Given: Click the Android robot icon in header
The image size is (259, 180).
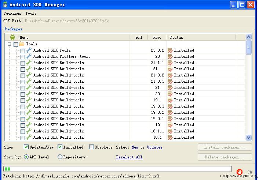Looking at the screenshot, I should click(12, 37).
